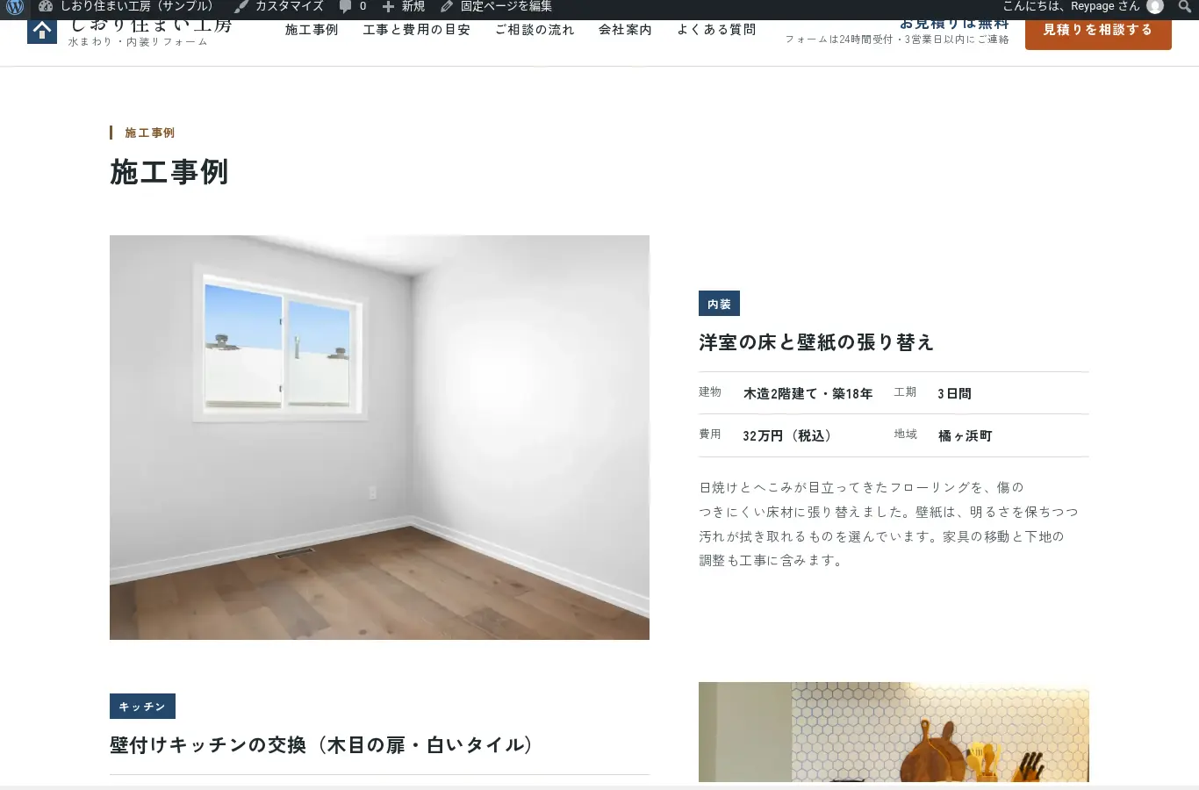Click the plus icon for 新規

[x=388, y=6]
